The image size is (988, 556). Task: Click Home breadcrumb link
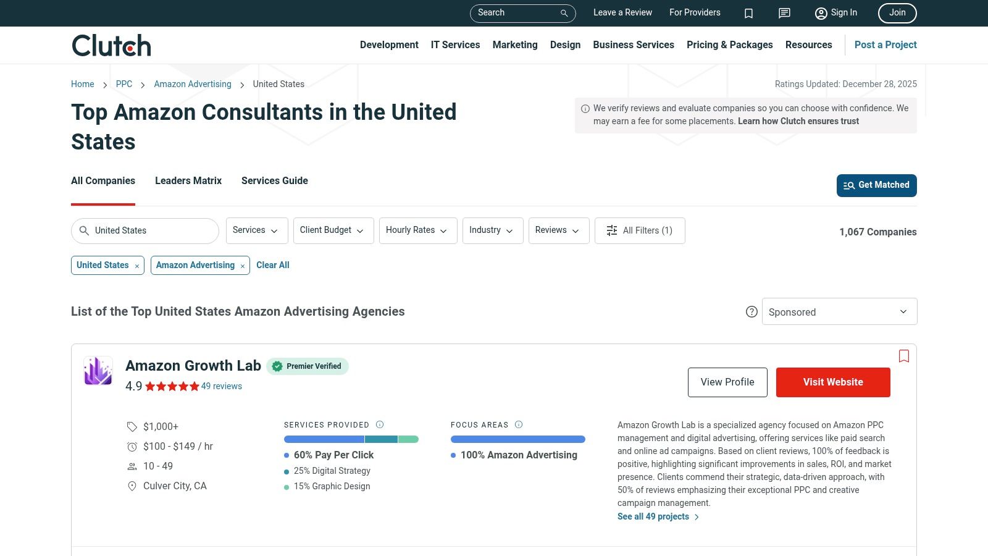[x=83, y=85]
